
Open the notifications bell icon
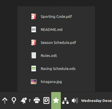click(24, 101)
